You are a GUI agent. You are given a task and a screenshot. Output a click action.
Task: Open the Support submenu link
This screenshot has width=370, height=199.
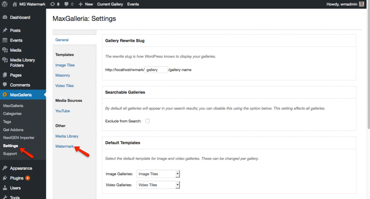[10, 153]
